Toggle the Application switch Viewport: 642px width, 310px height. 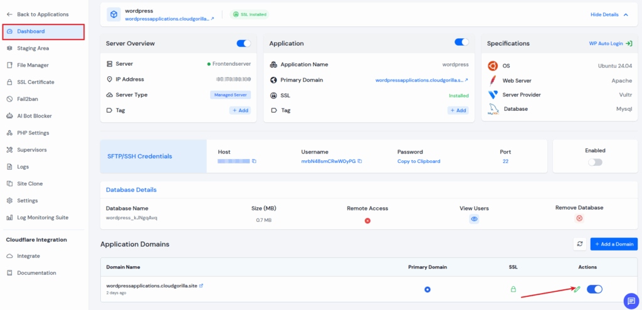(x=461, y=42)
